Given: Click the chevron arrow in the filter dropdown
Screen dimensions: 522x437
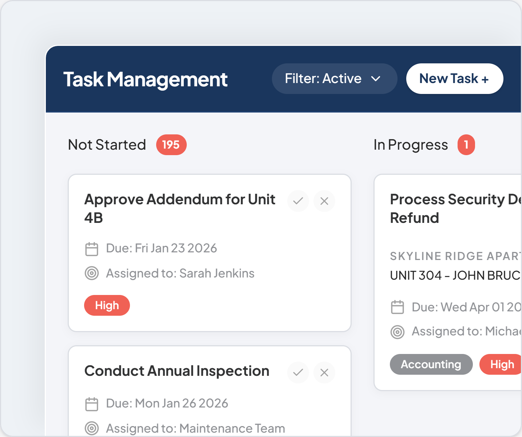Looking at the screenshot, I should click(376, 79).
